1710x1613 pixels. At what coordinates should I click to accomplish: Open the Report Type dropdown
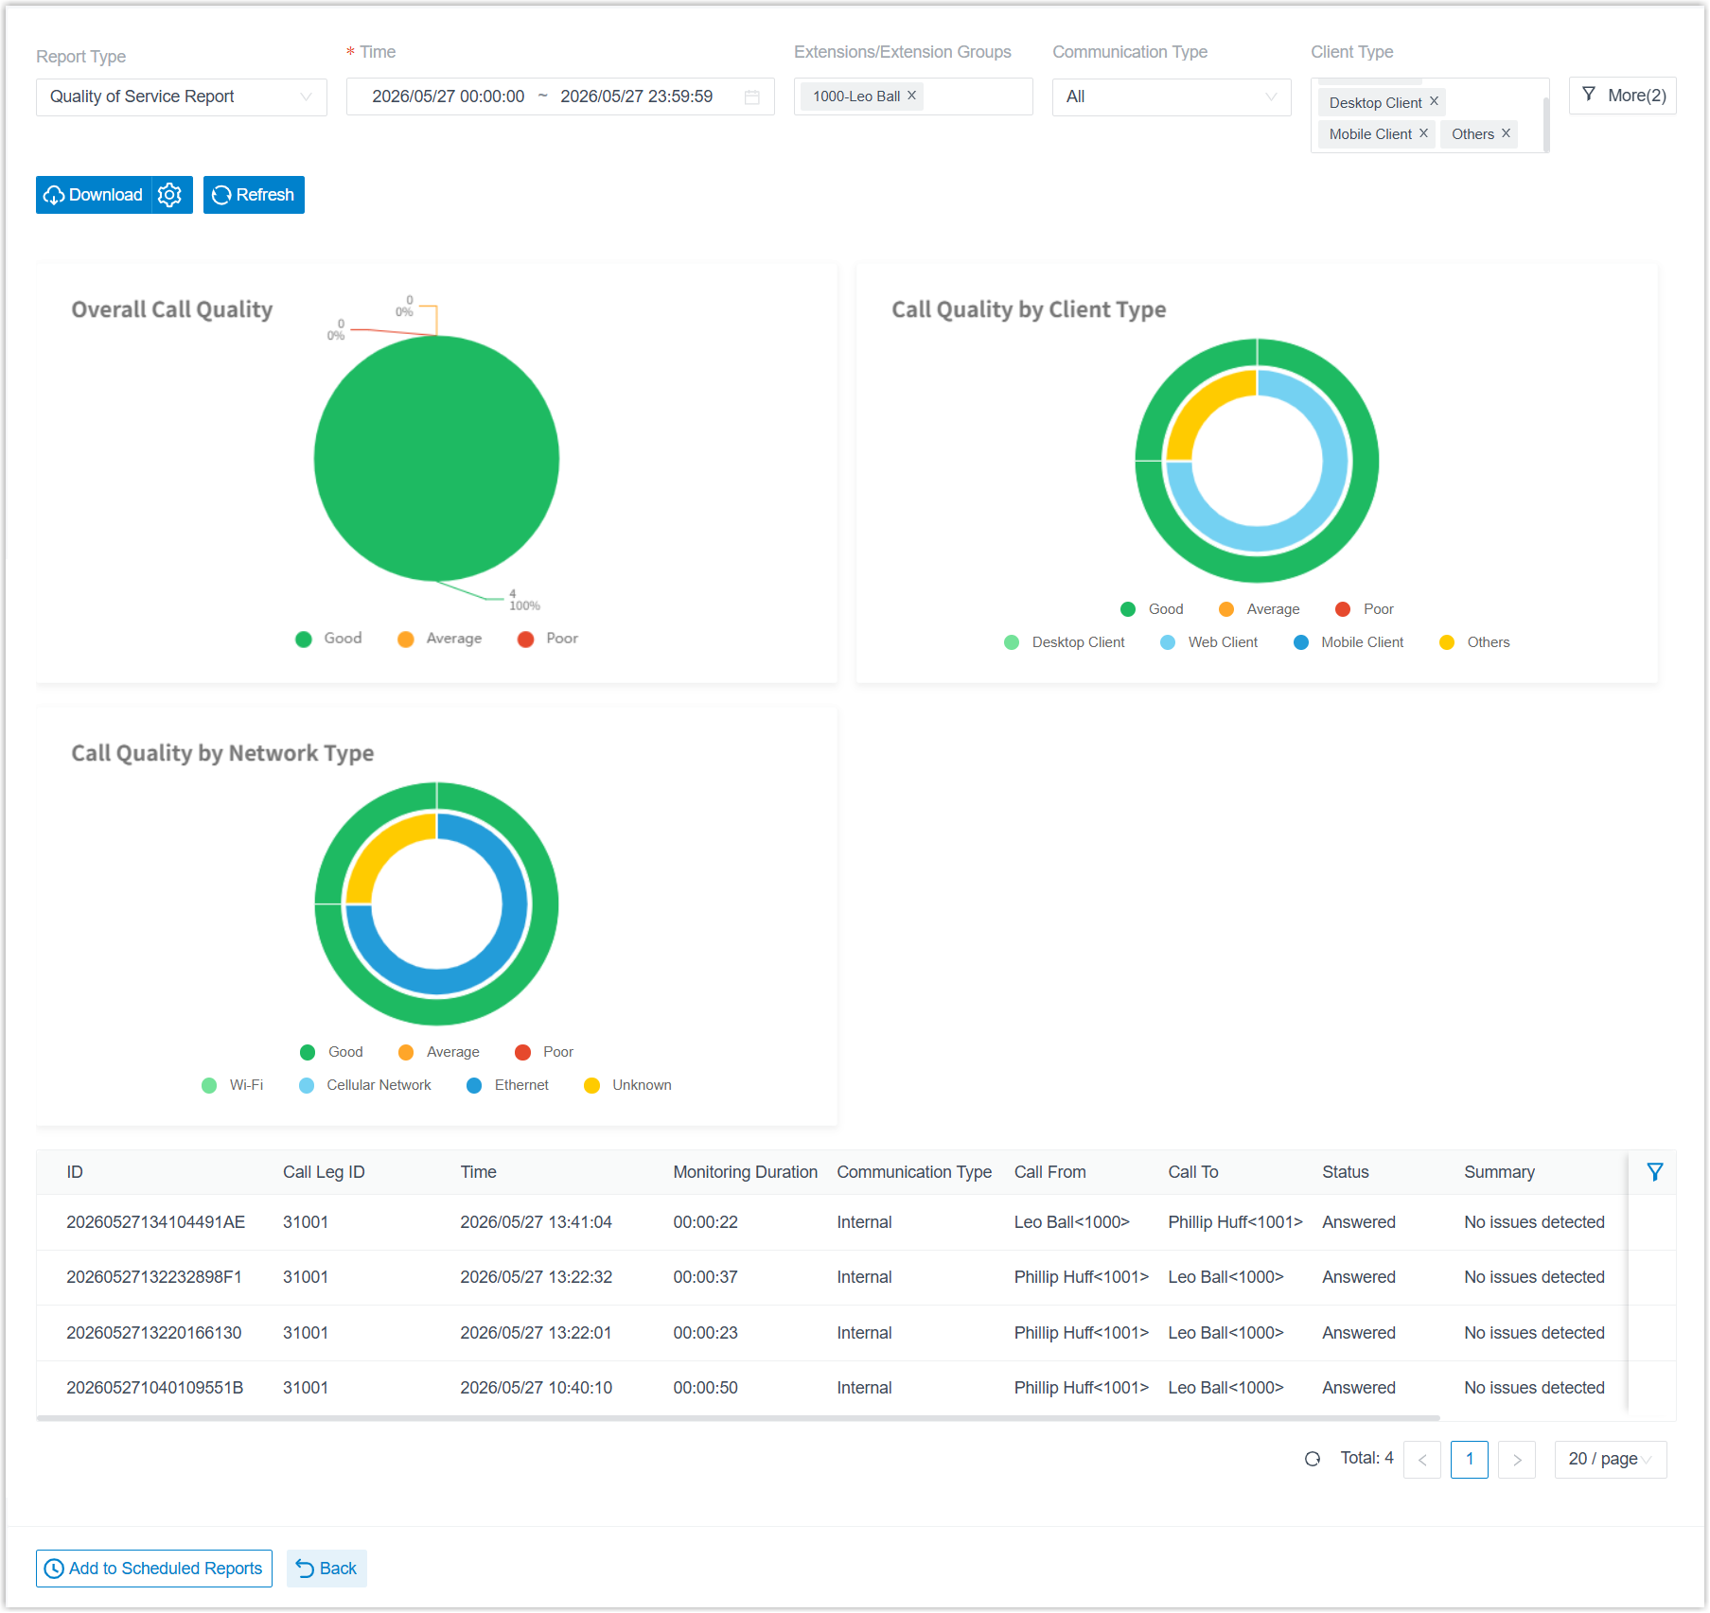pos(182,96)
